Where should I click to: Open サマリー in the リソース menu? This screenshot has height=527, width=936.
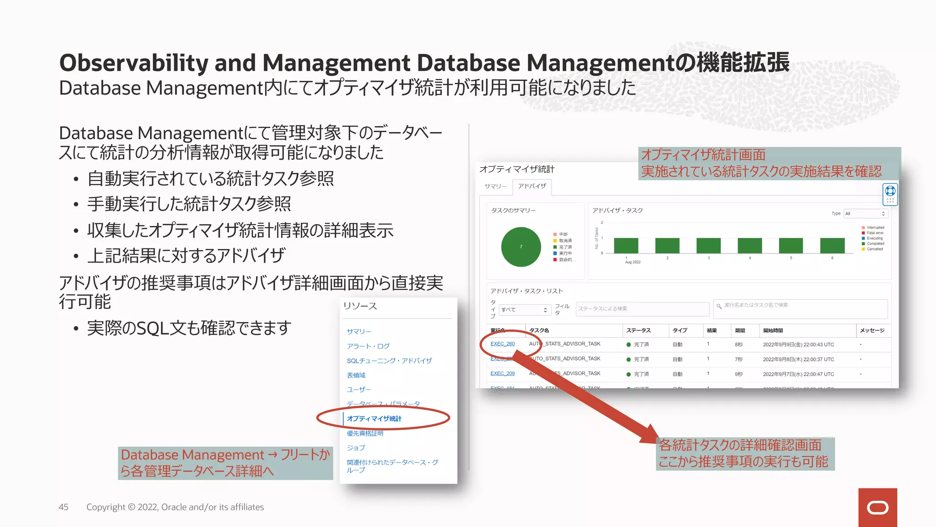359,331
